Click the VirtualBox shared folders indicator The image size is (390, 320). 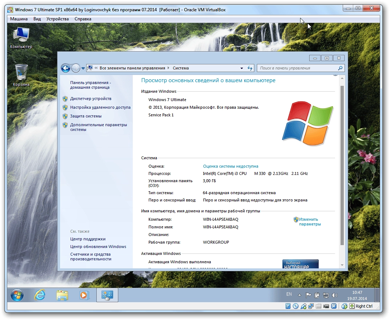pyautogui.click(x=319, y=306)
